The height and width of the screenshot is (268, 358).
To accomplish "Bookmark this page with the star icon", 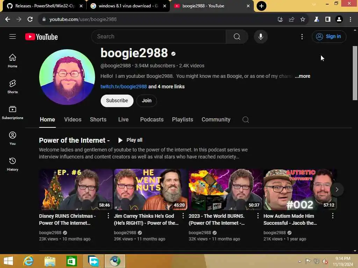I will tap(302, 20).
